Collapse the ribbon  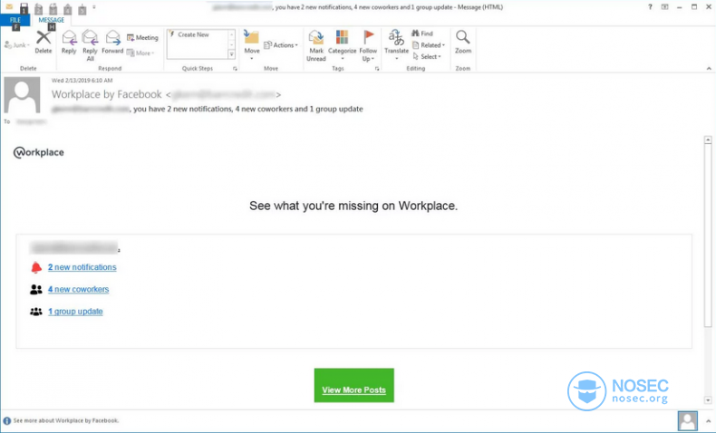pyautogui.click(x=709, y=69)
